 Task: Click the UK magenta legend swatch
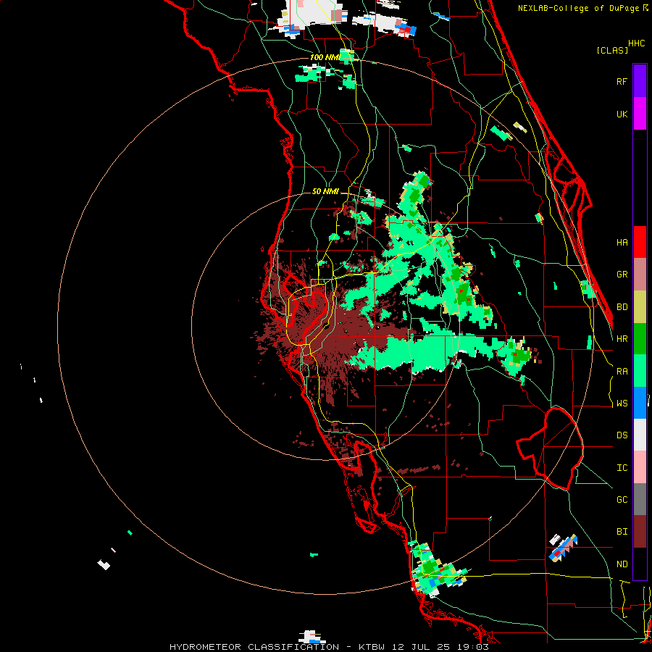(640, 114)
